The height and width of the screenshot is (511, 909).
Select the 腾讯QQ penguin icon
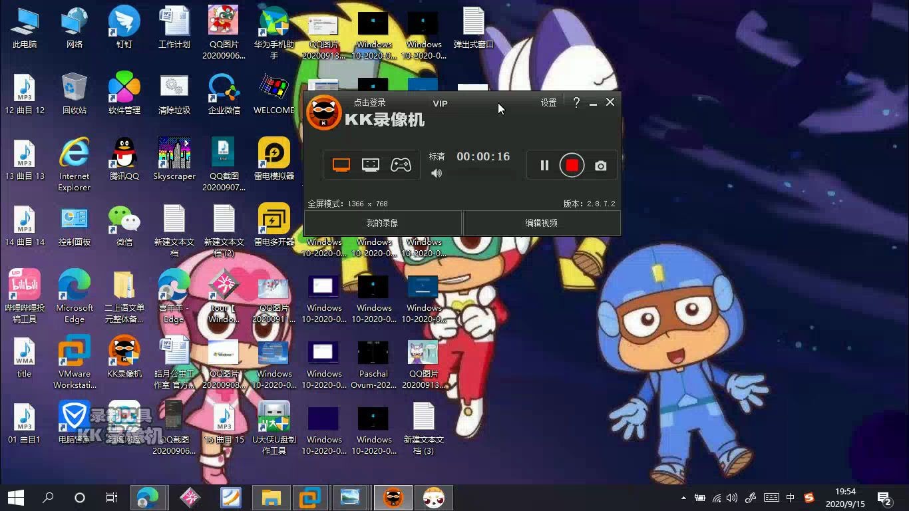124,160
